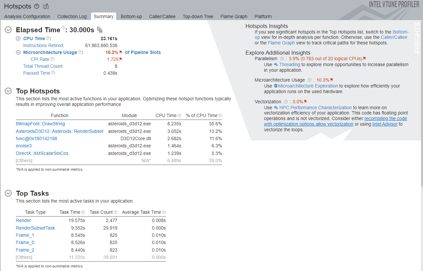The width and height of the screenshot is (423, 271).
Task: Collapse the Elapsed Time section
Action: (x=8, y=30)
